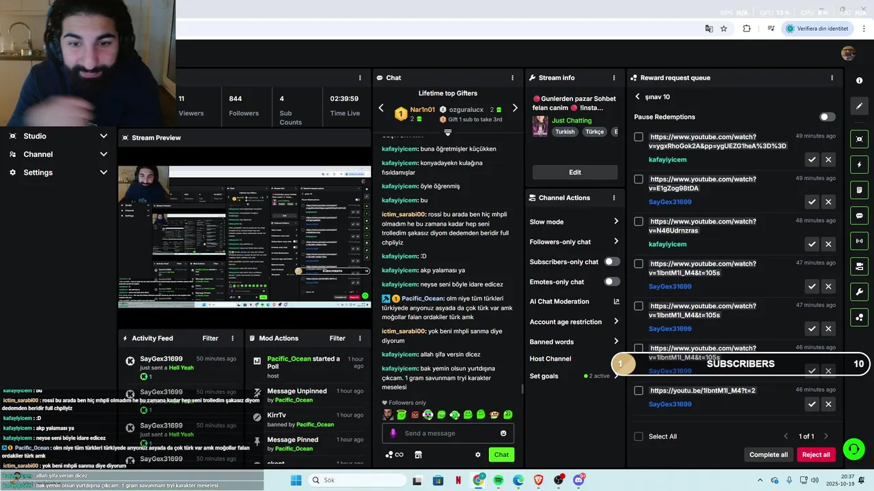Screen dimensions: 874x491
Task: Click the Edit stream info button
Action: click(575, 173)
